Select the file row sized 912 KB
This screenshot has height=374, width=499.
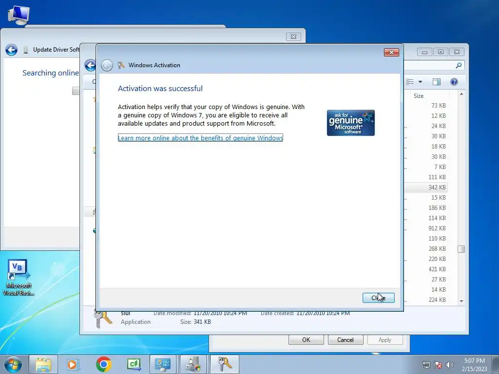(426, 228)
